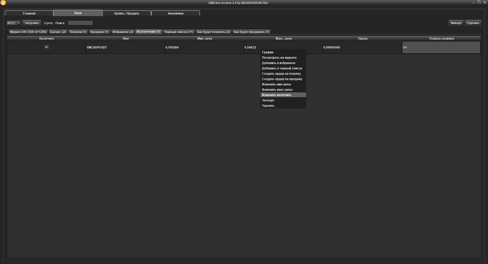Open the Черный список (11) tab
Image resolution: width=488 pixels, height=264 pixels.
(179, 32)
